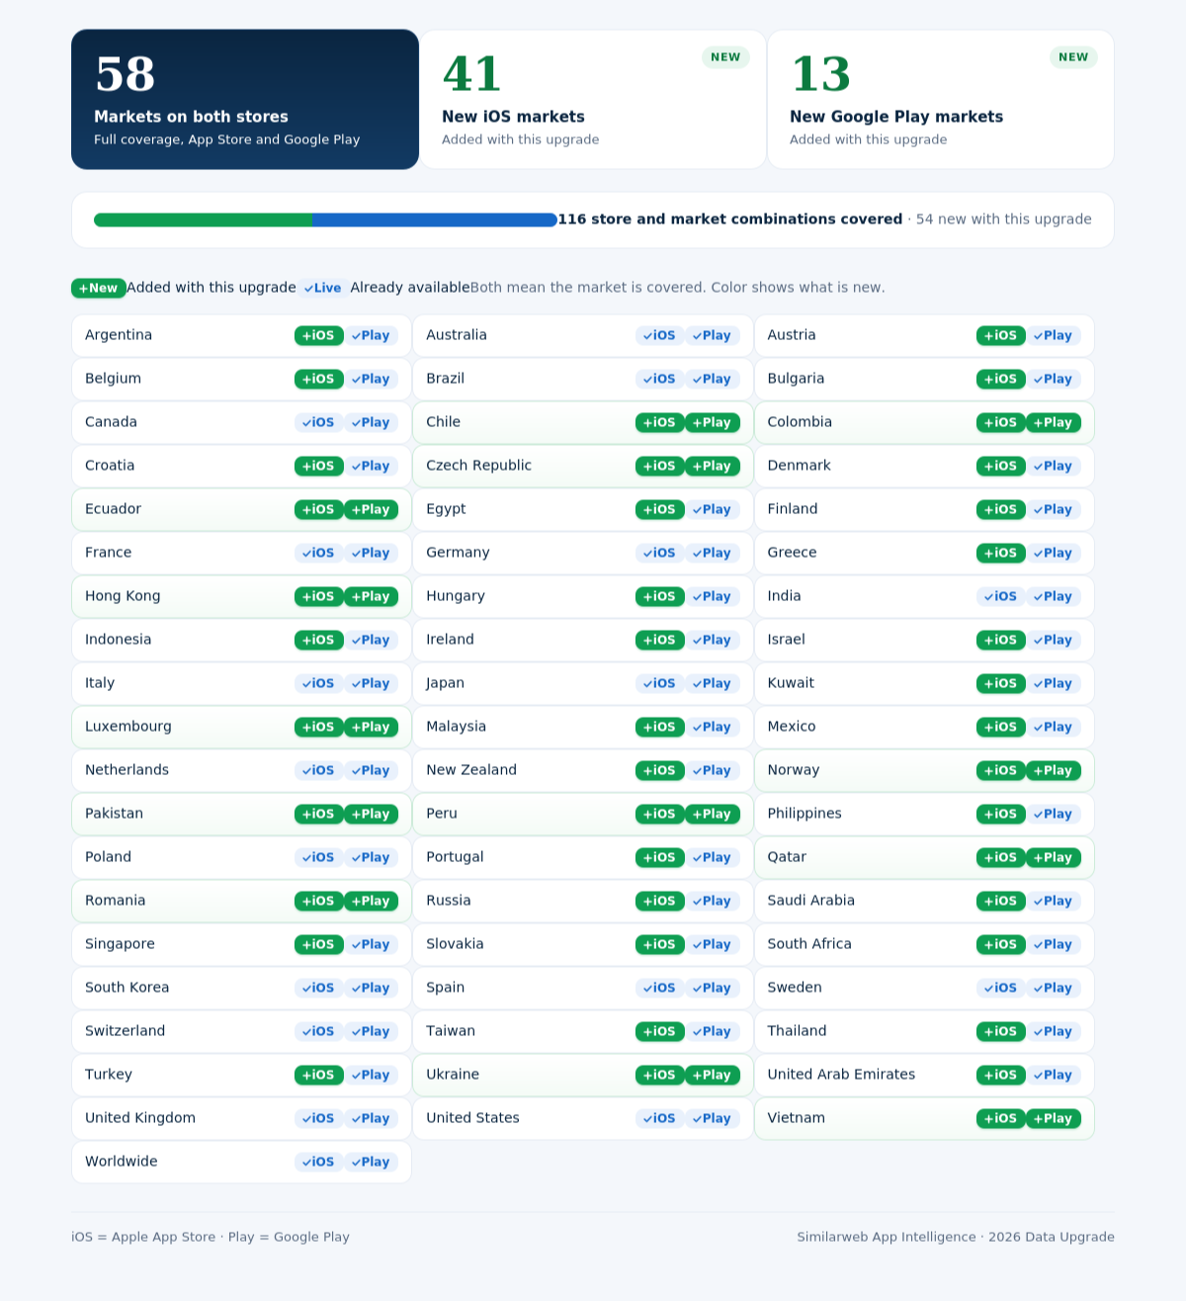Click the Singapore country name
This screenshot has height=1301, width=1186.
coord(120,944)
